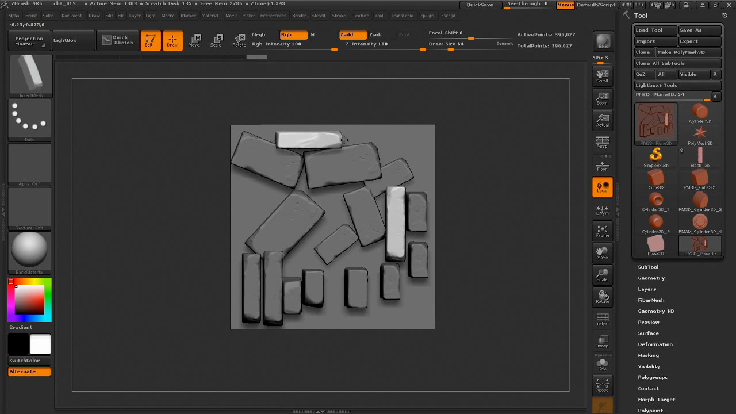Click the Frame mesh icon
Screen dimensions: 736x414
point(602,231)
